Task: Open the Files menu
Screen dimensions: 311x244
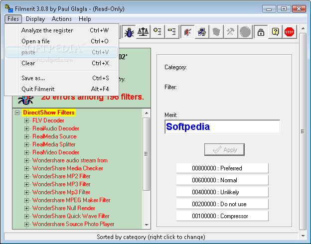Action: coord(13,19)
